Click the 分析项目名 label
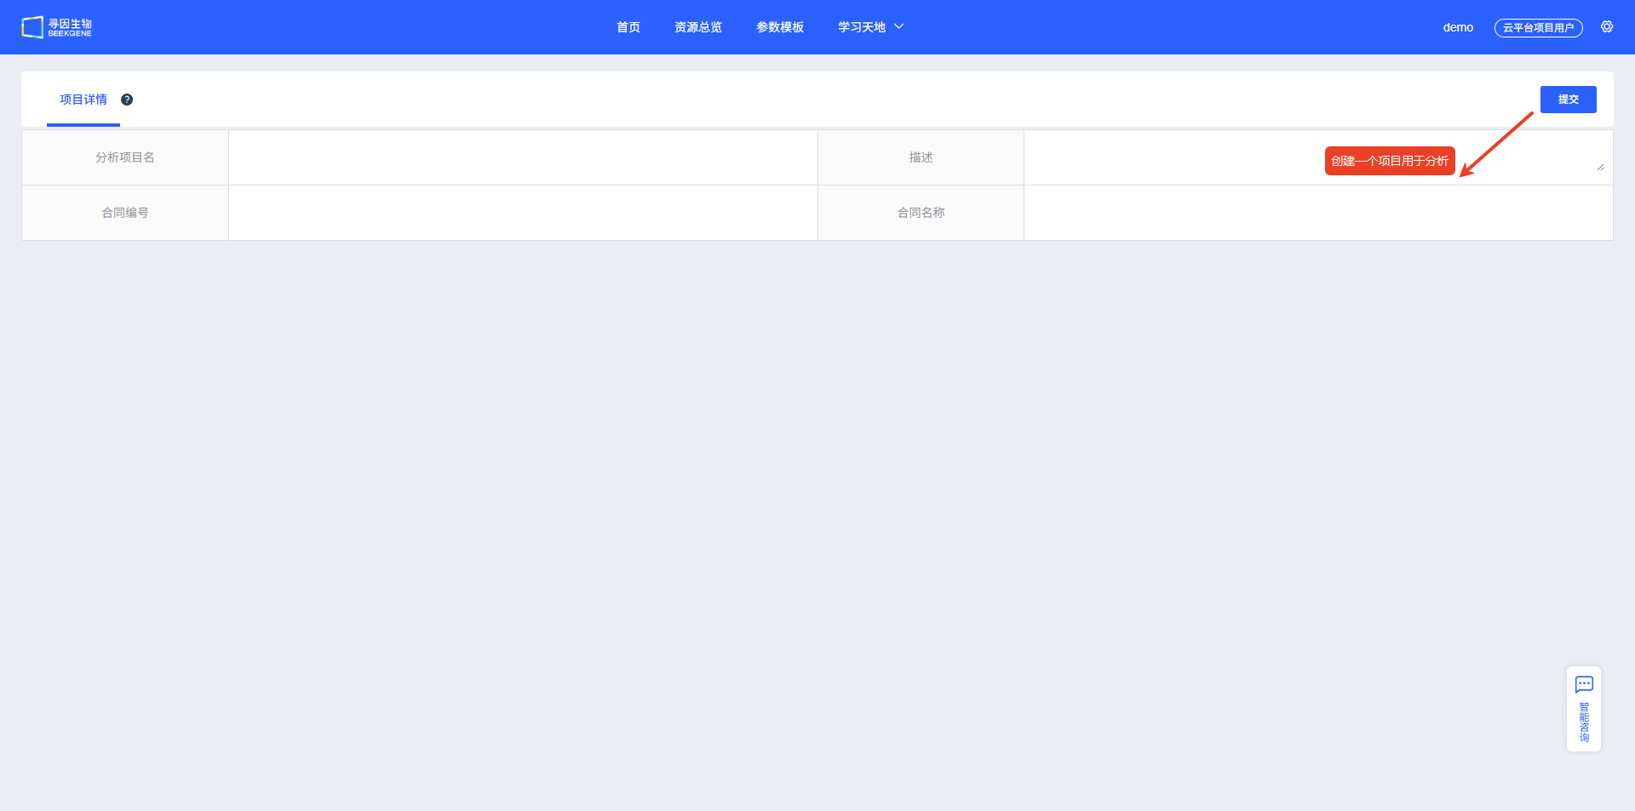Image resolution: width=1635 pixels, height=811 pixels. [125, 157]
